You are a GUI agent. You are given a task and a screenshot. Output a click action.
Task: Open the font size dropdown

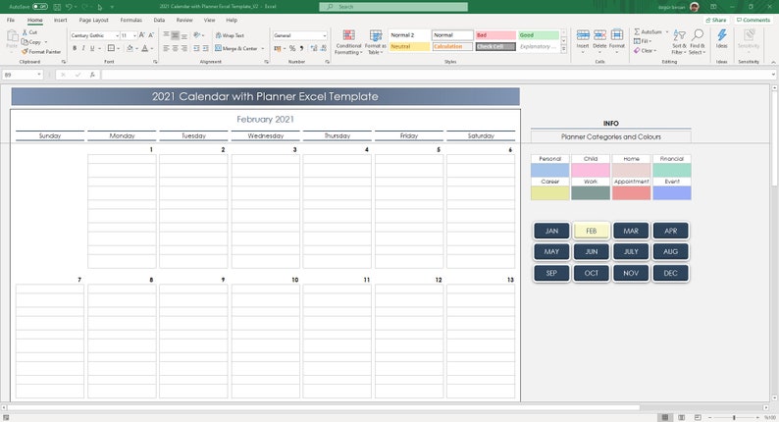(134, 35)
